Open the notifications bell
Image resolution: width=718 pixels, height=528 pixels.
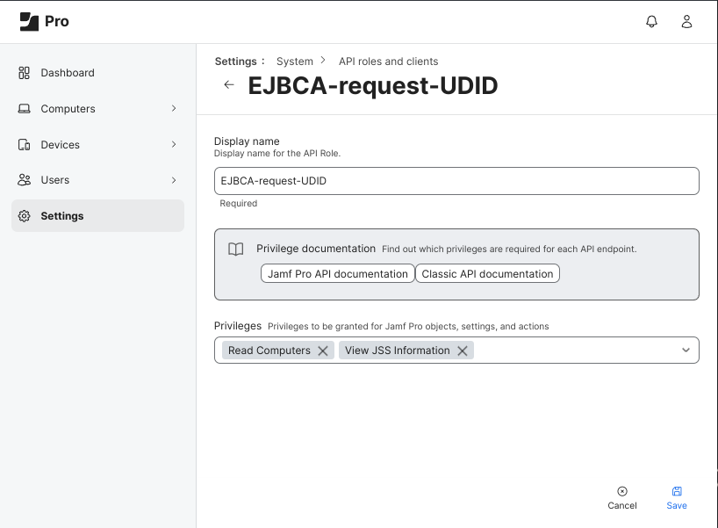[x=651, y=22]
